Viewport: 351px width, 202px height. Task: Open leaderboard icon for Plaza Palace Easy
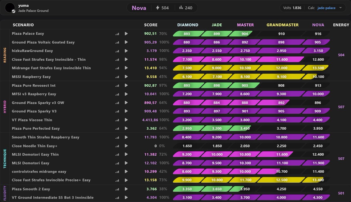click(117, 34)
